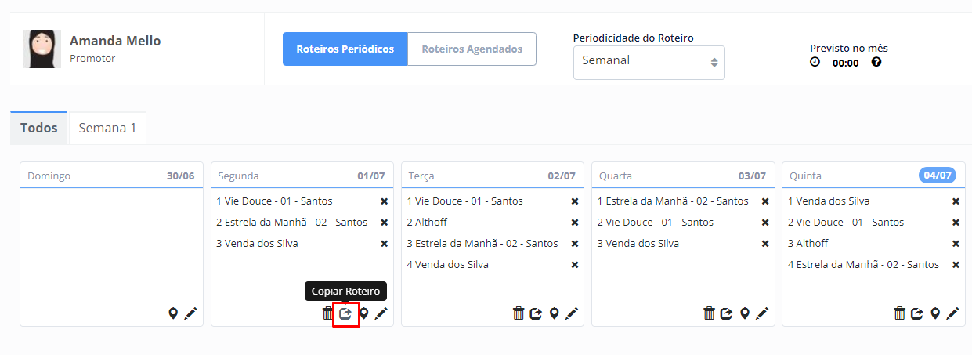Edit Segunda route with pencil icon

381,313
